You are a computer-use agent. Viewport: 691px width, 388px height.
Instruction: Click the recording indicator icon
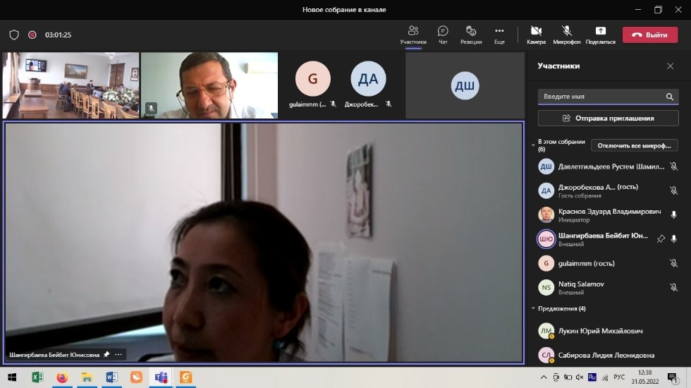(32, 35)
